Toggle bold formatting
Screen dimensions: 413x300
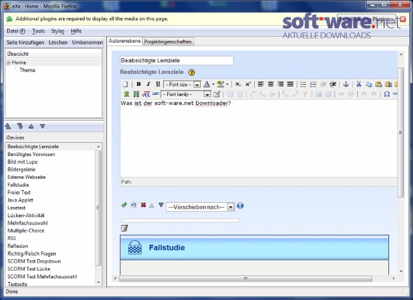coord(138,84)
